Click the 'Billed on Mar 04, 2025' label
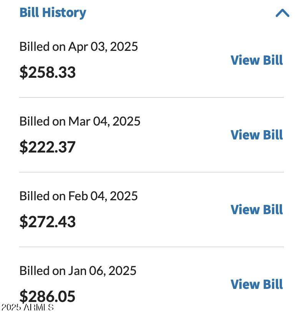 [80, 121]
